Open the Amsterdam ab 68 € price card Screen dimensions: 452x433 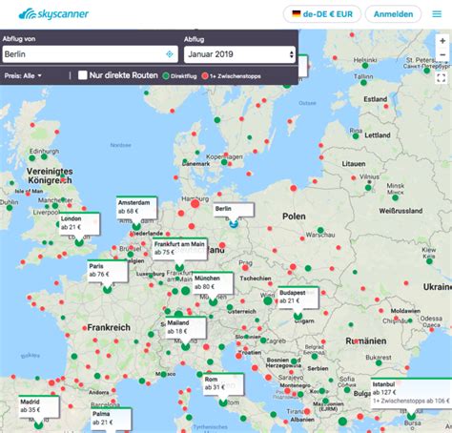pyautogui.click(x=136, y=207)
